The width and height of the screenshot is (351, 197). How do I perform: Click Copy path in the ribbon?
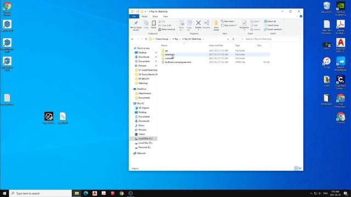[x=165, y=26]
